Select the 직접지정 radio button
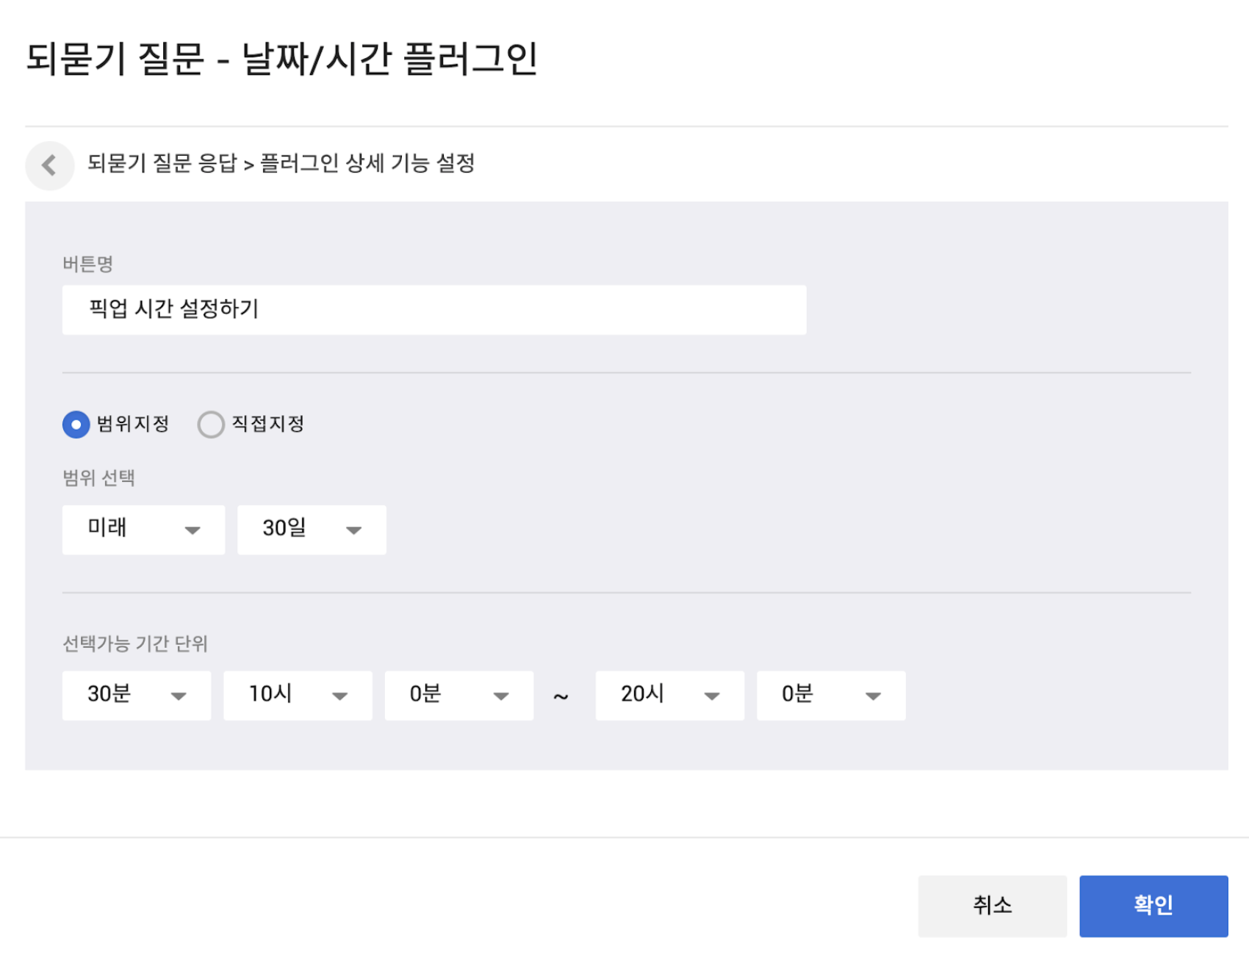The width and height of the screenshot is (1249, 971). tap(211, 425)
